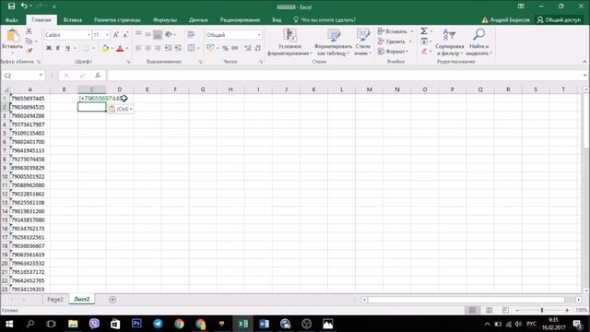The image size is (590, 332).
Task: Click the Fill down icon
Action: [424, 41]
